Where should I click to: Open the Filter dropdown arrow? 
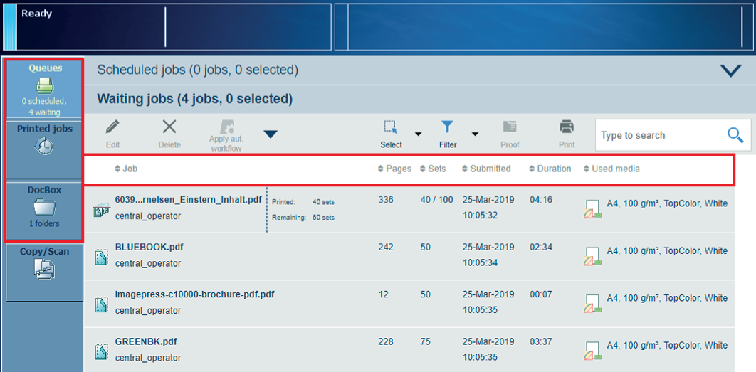point(475,134)
